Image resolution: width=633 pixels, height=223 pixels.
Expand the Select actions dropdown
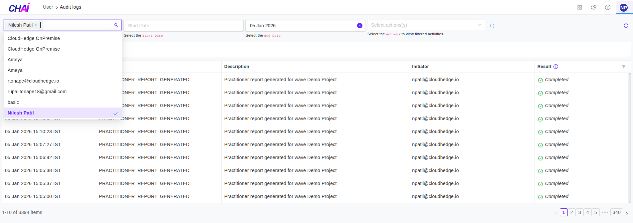click(x=426, y=25)
